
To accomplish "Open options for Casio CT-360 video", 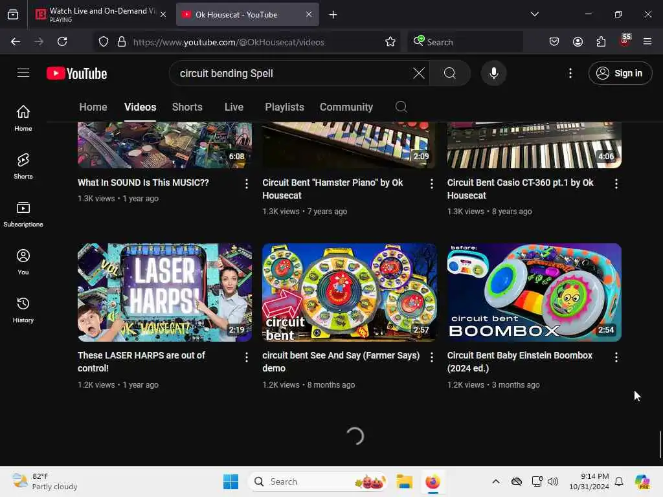I will tap(616, 183).
